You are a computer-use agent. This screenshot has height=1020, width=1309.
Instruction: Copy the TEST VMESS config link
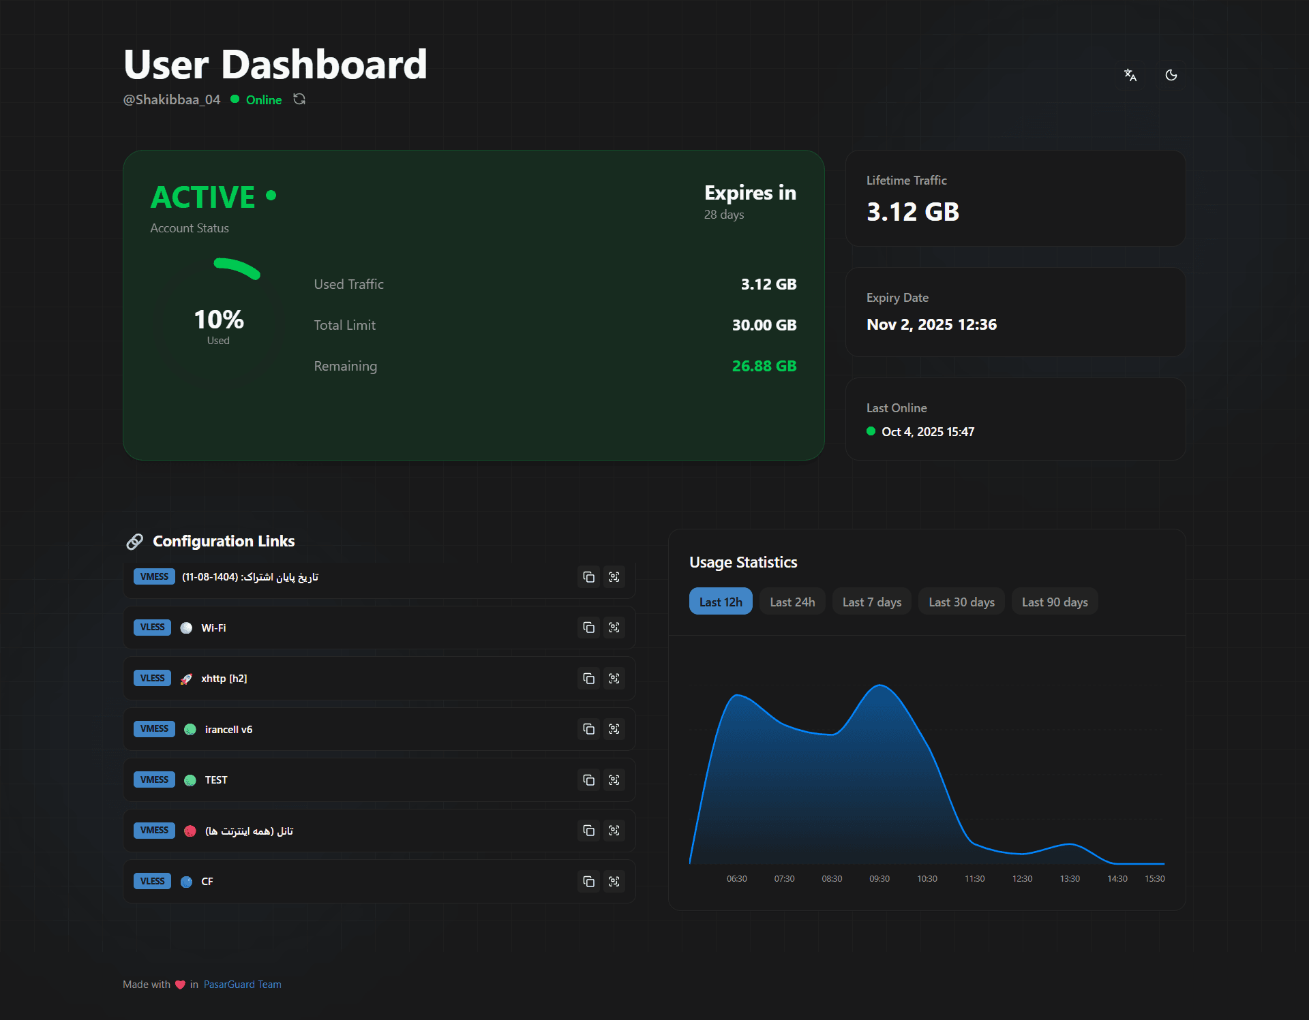click(588, 780)
